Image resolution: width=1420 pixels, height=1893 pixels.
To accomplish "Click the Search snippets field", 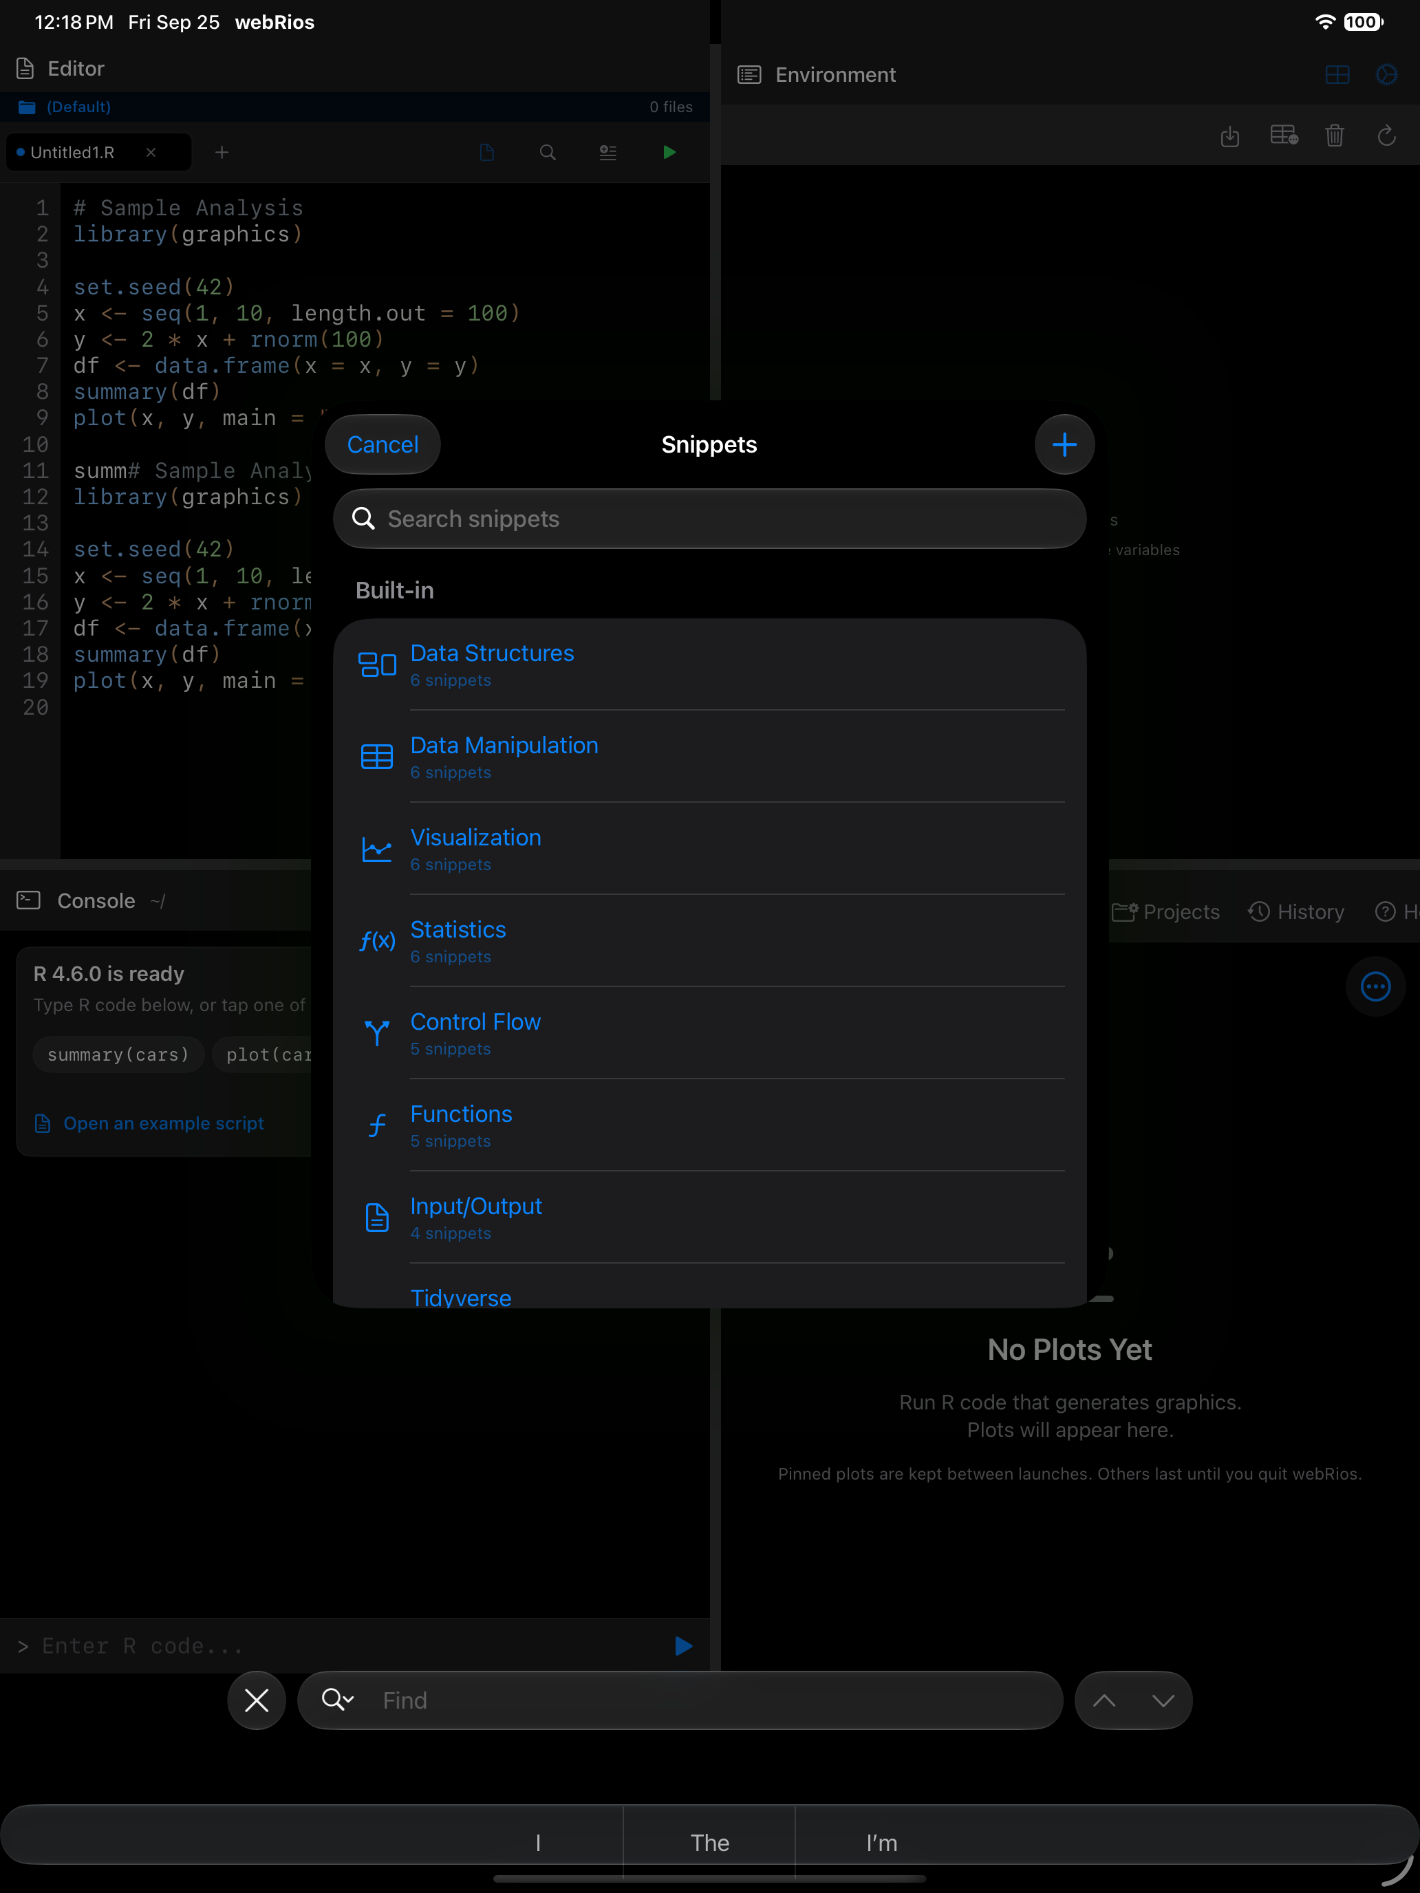I will pyautogui.click(x=709, y=519).
